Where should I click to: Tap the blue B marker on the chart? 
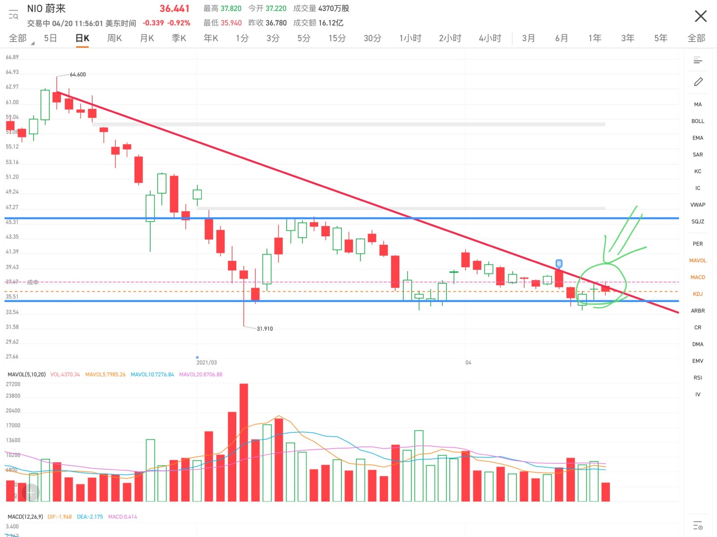559,264
